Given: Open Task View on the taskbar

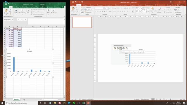Looking at the screenshot, I should pos(45,103).
